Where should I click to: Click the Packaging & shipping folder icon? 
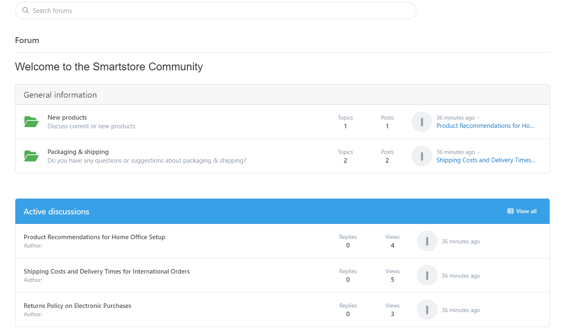pos(31,156)
